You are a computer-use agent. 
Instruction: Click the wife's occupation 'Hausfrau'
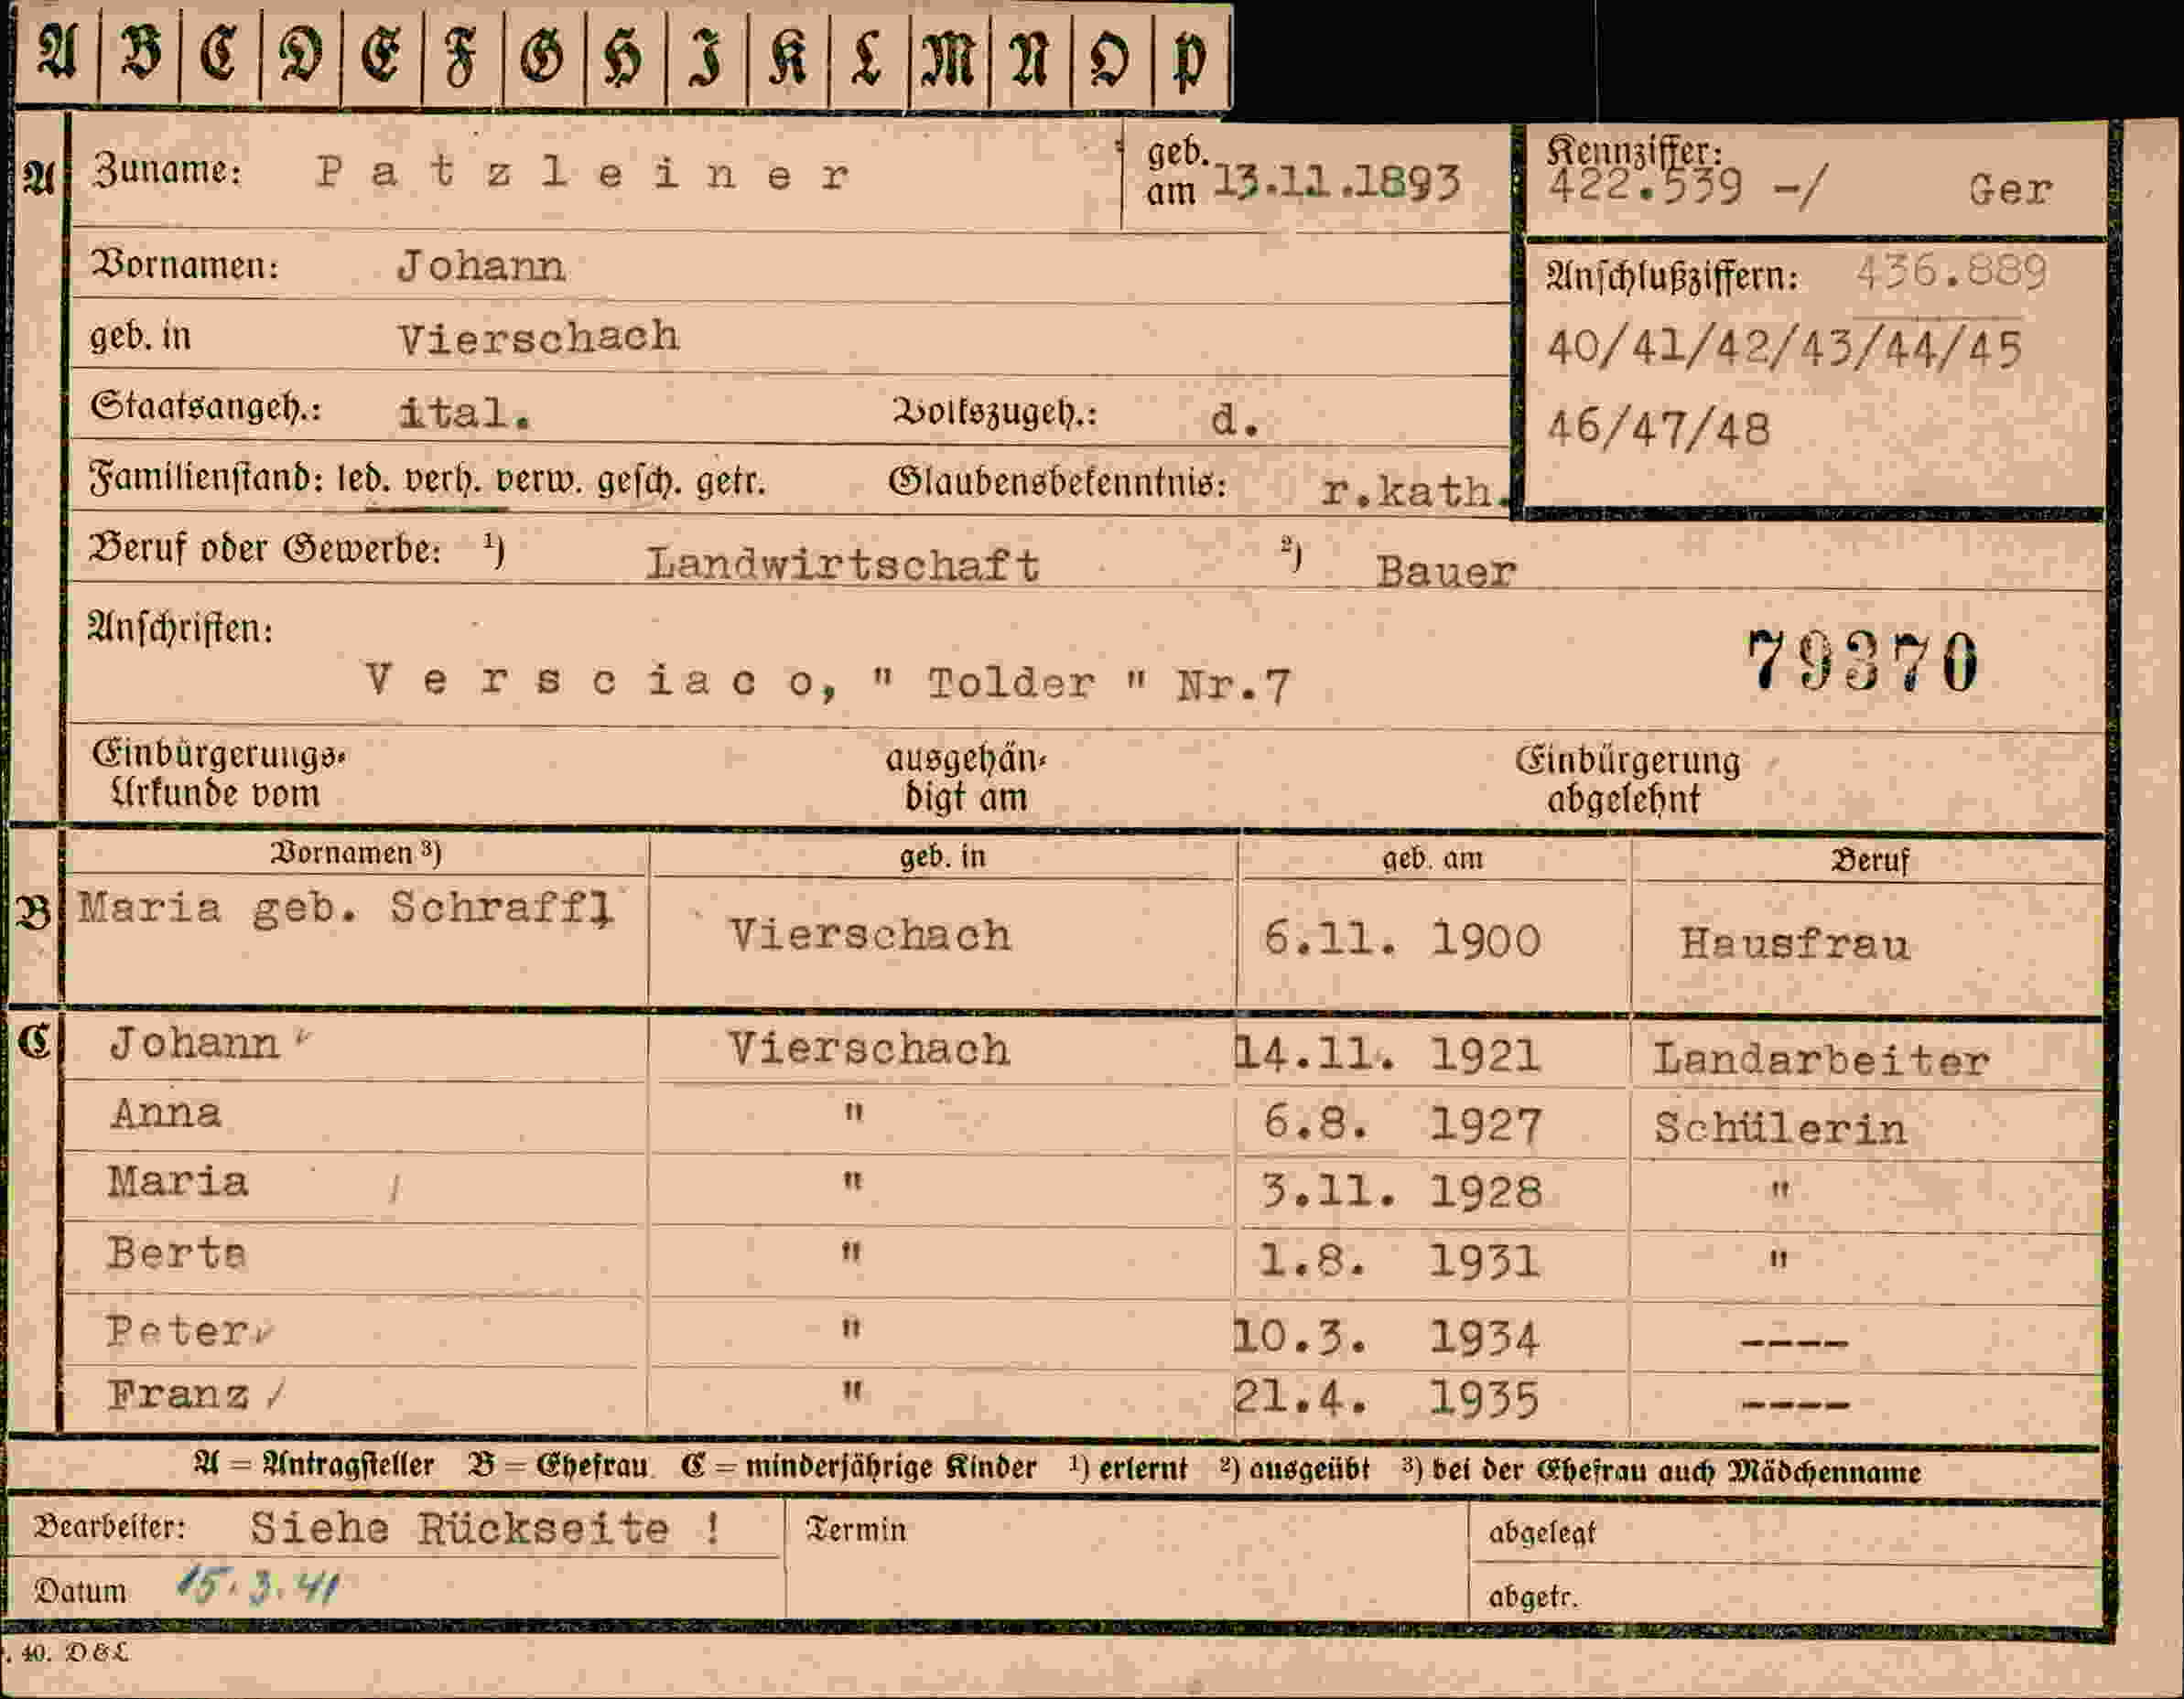[x=1795, y=943]
